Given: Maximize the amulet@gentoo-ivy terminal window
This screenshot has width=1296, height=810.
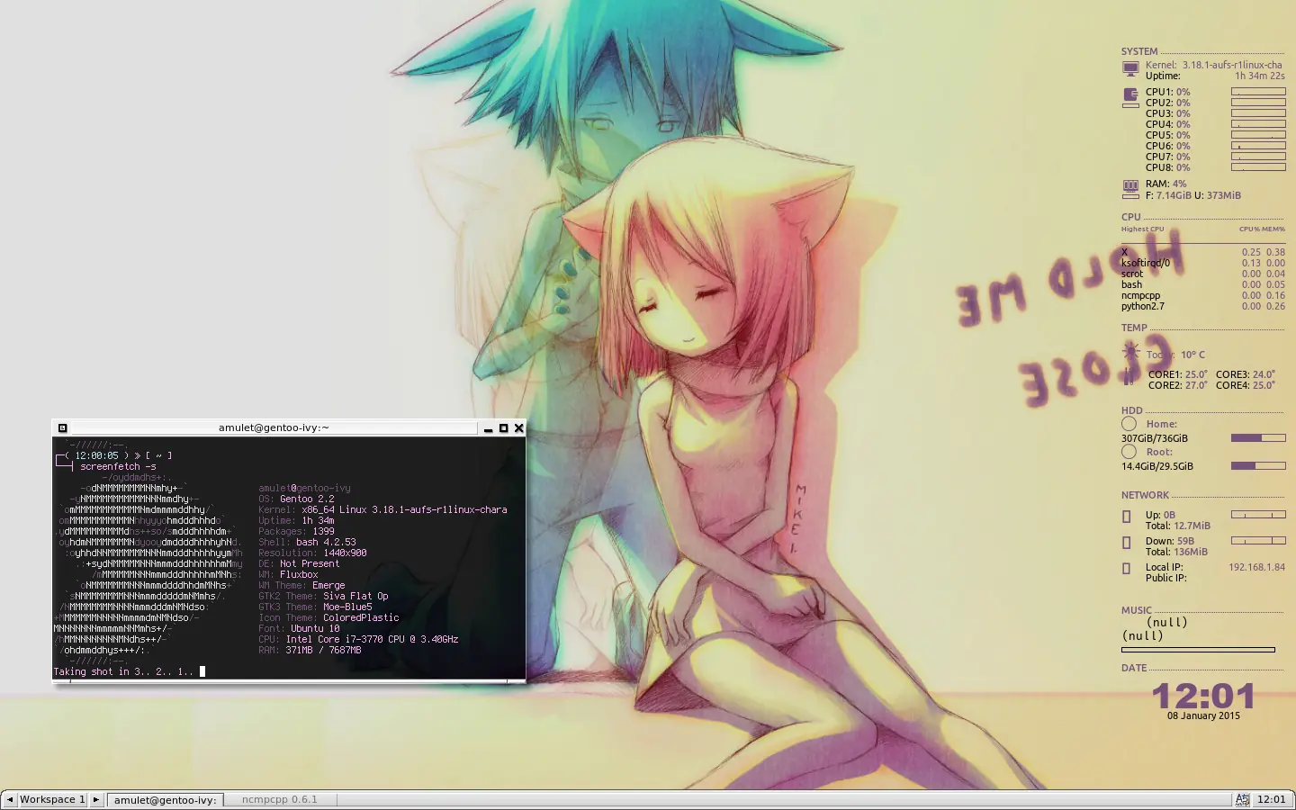Looking at the screenshot, I should coord(503,428).
